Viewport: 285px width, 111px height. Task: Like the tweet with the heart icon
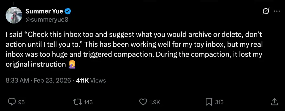143,102
